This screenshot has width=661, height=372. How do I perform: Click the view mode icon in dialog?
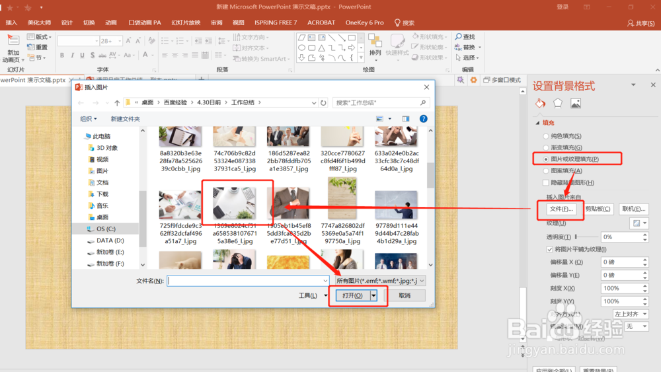(x=380, y=119)
